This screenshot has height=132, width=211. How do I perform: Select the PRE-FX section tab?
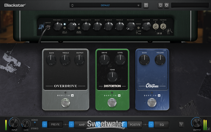[x=55, y=124]
